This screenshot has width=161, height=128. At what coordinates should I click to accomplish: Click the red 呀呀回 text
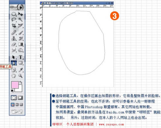coord(57,124)
